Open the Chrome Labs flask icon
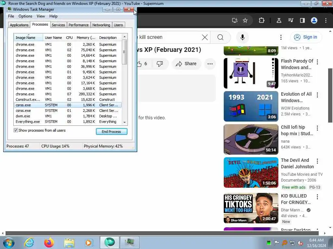The height and width of the screenshot is (249, 333). pyautogui.click(x=279, y=20)
